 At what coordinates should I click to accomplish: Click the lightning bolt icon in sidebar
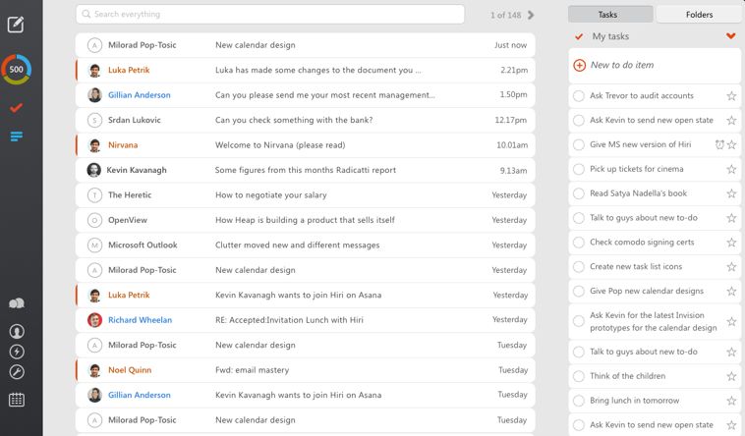coord(16,352)
